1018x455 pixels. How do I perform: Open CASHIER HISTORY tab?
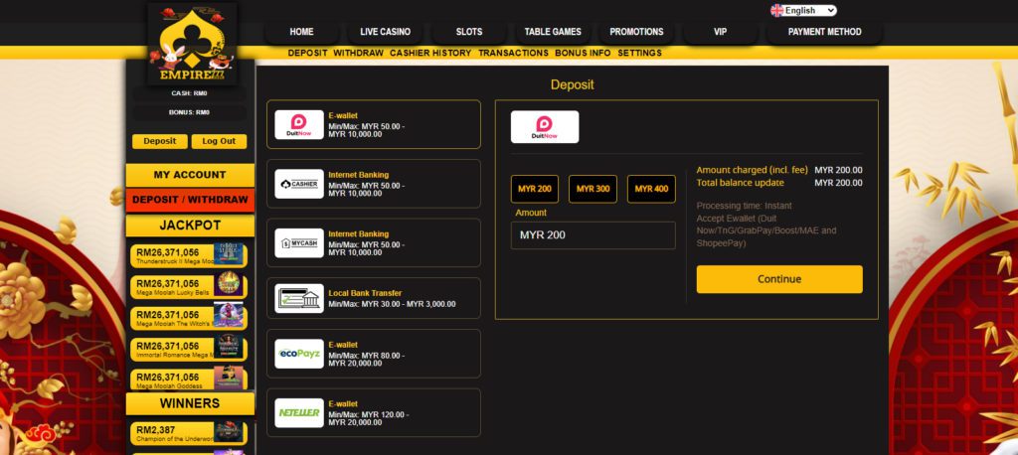430,54
